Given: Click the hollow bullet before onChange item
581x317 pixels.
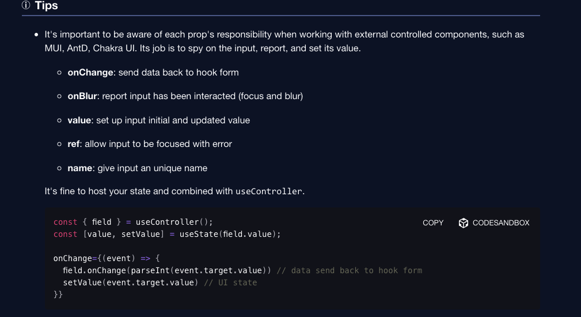Looking at the screenshot, I should [x=59, y=73].
